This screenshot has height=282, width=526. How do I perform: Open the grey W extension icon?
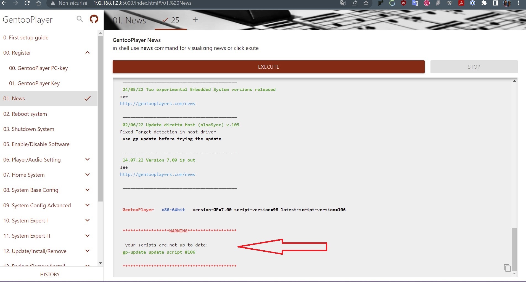(x=450, y=3)
